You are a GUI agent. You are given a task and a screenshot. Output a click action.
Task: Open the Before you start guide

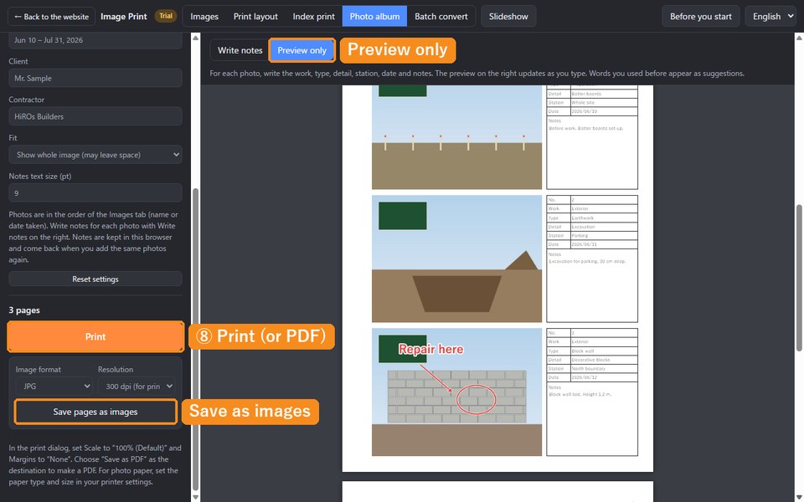point(700,17)
